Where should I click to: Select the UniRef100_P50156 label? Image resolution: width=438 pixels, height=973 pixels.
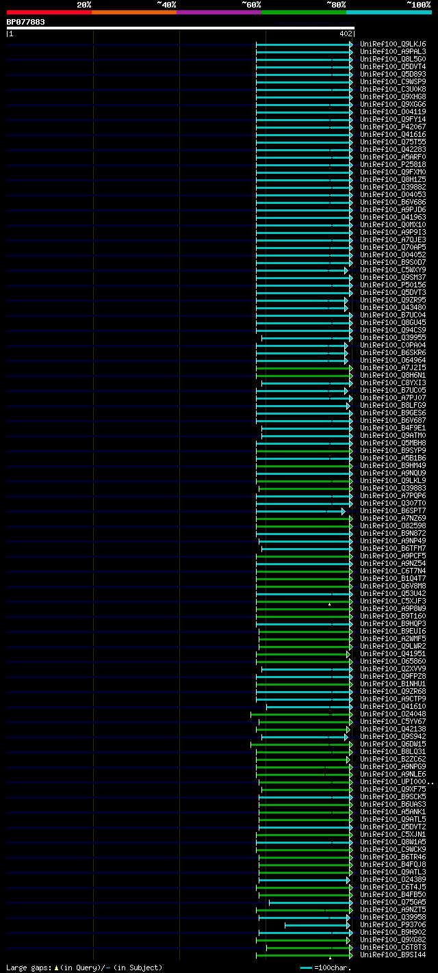click(x=393, y=285)
